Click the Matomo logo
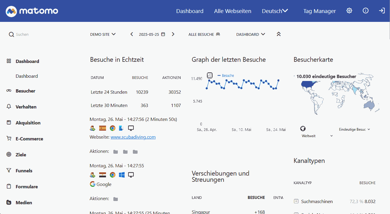The height and width of the screenshot is (214, 390). coord(32,11)
